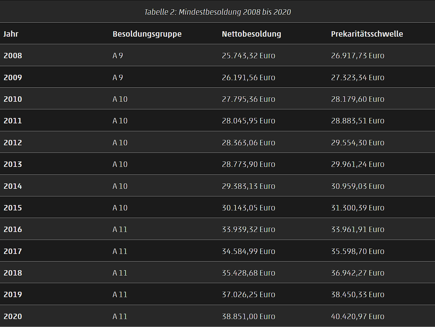Select the 2009 net pay value 26.191,56 Euro
The width and height of the screenshot is (435, 327).
click(248, 77)
